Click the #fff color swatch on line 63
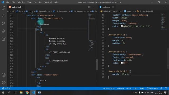This screenshot has height=95, width=169. point(122,63)
